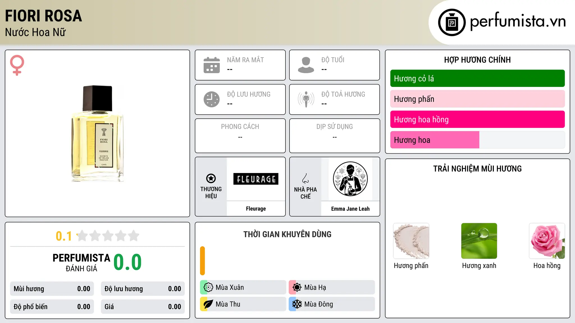Click the Độ toả hương label
Screen dimensions: 575x323
[343, 94]
